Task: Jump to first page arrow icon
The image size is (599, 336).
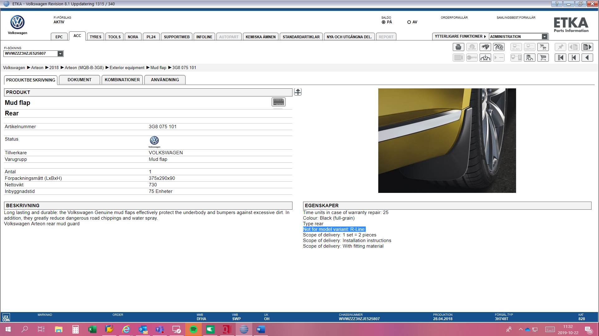Action: tap(560, 58)
